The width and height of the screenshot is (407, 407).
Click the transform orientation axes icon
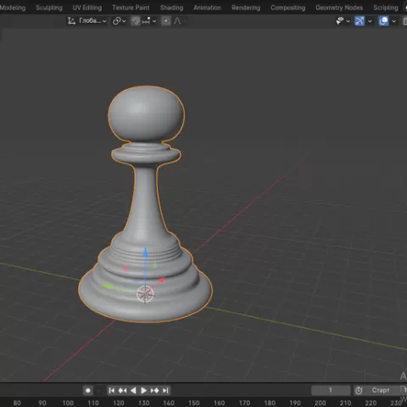71,21
